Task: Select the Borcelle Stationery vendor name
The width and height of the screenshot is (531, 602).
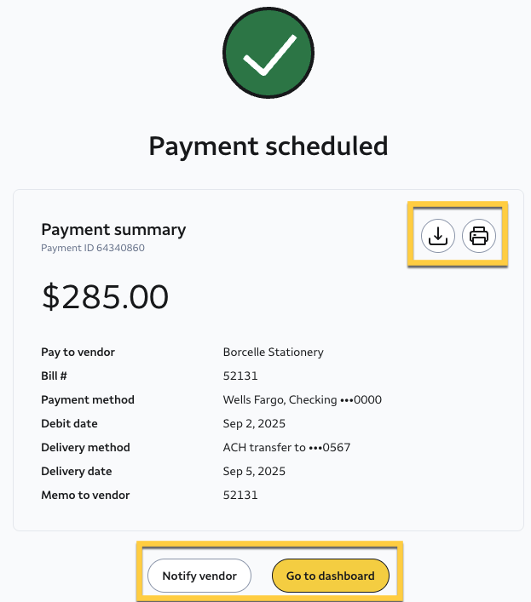Action: pyautogui.click(x=273, y=352)
